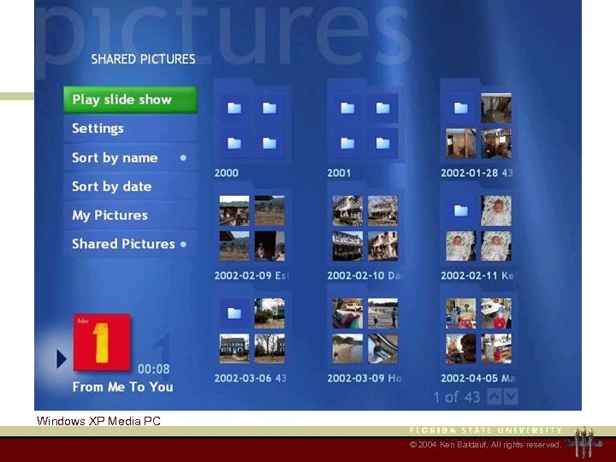Click the 2002-03-09 folder label text
This screenshot has width=616, height=462.
364,378
